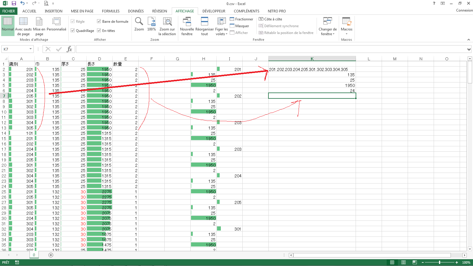Switch to the DONNÉES tab
This screenshot has height=266, width=473.
click(136, 11)
